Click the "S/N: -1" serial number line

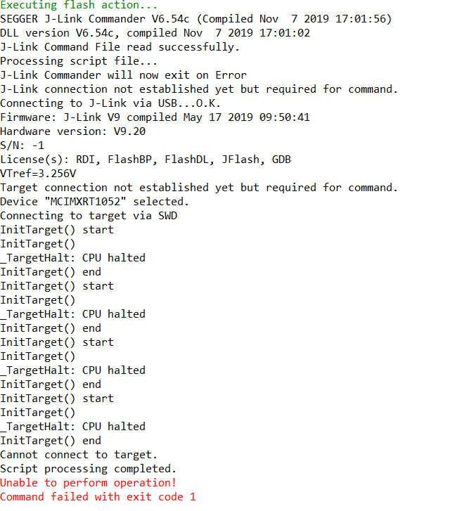pyautogui.click(x=23, y=145)
